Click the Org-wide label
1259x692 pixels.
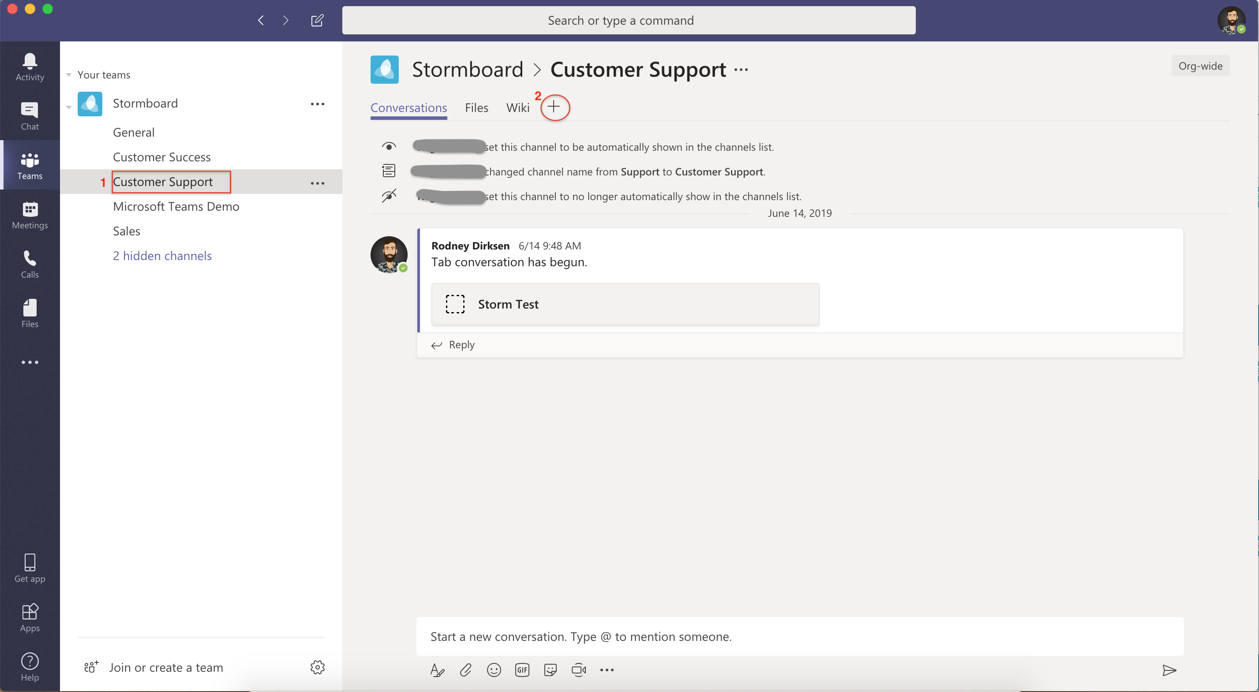pyautogui.click(x=1200, y=66)
